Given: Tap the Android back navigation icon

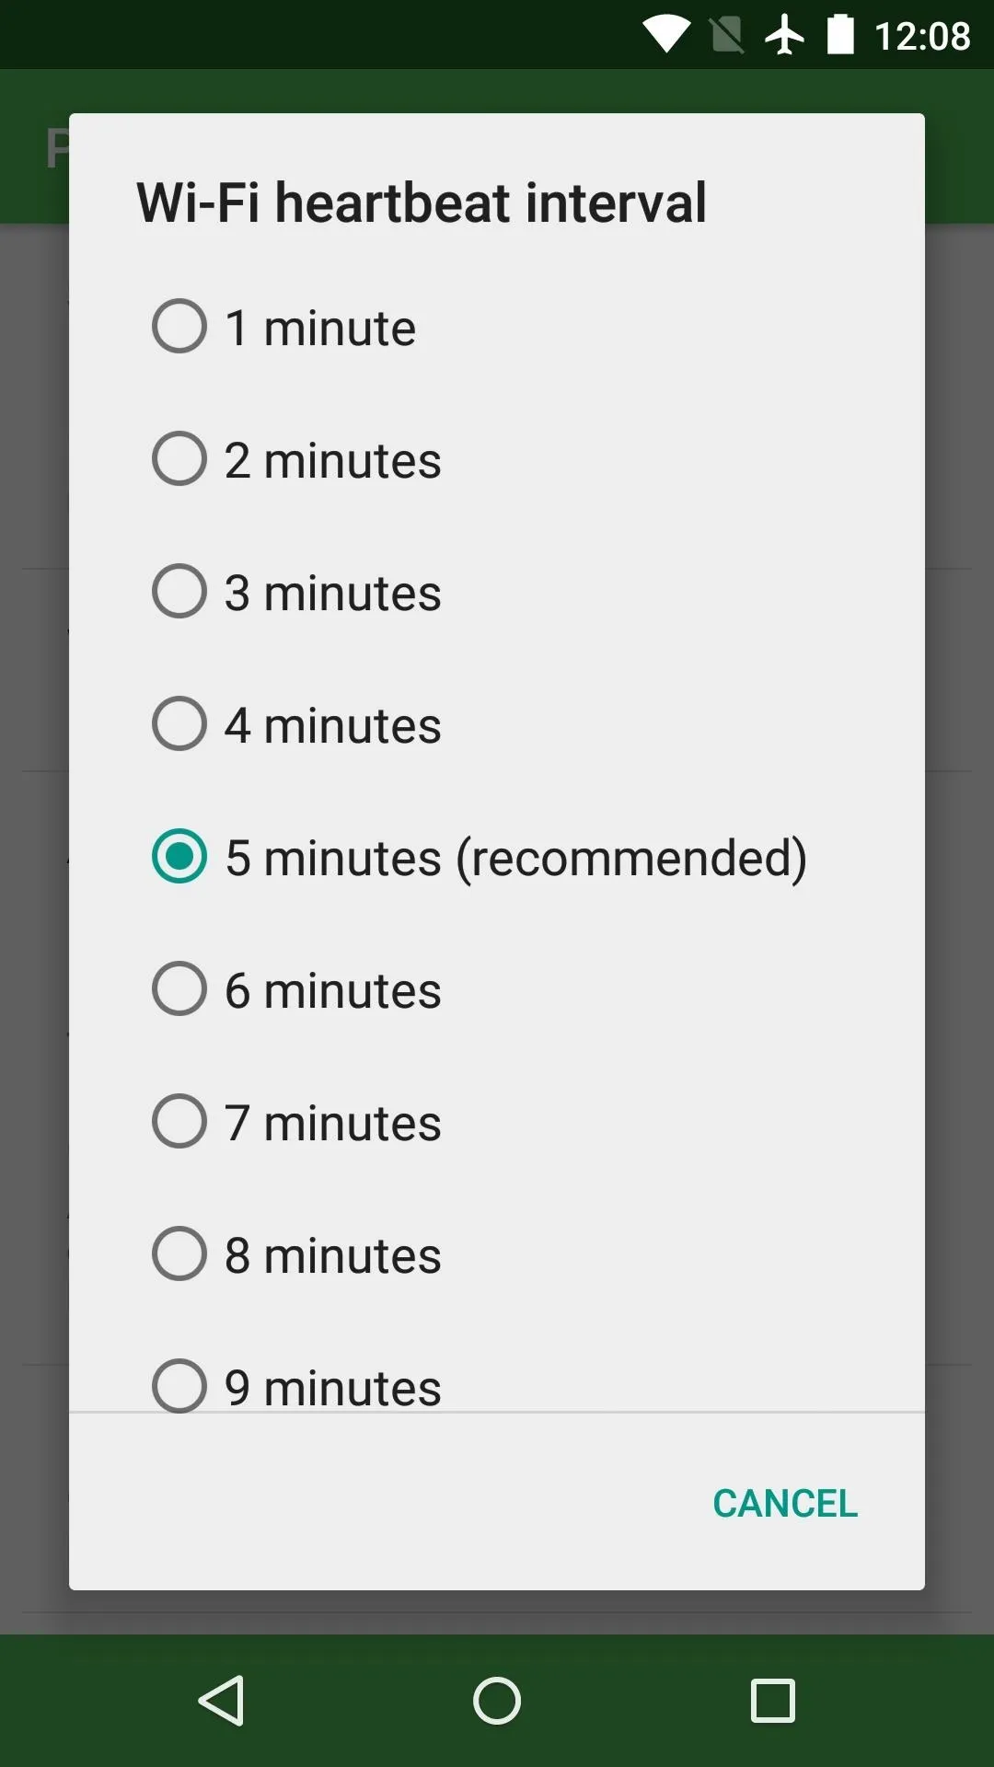Looking at the screenshot, I should click(x=222, y=1700).
